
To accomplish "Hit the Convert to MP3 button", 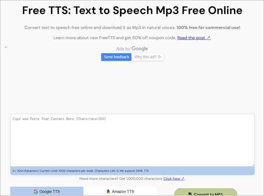I will (x=206, y=193).
